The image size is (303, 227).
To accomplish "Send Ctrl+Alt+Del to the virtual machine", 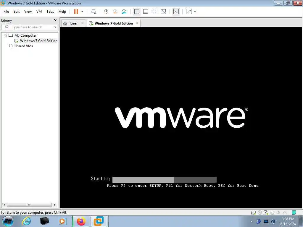I will [94, 12].
